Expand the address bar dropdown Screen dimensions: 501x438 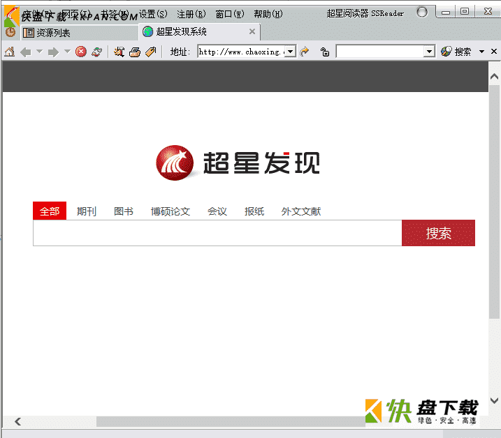[290, 52]
